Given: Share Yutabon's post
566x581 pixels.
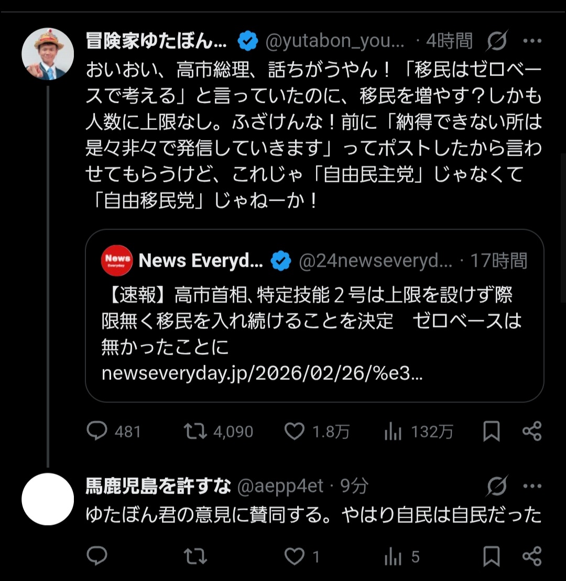Looking at the screenshot, I should click(x=532, y=431).
